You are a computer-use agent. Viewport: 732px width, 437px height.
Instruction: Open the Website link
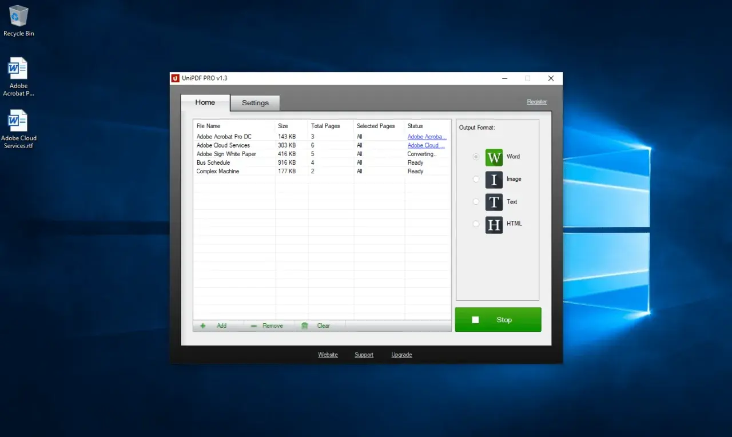click(328, 355)
